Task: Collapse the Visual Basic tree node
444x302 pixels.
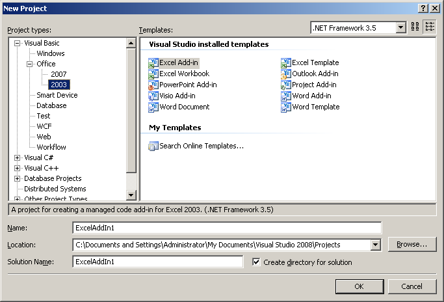Action: point(18,44)
